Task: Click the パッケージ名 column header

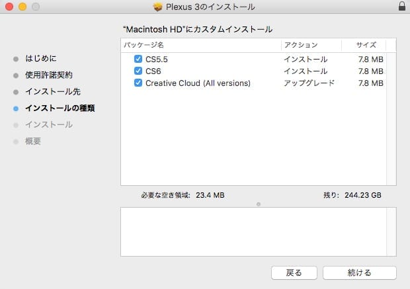Action: click(201, 45)
